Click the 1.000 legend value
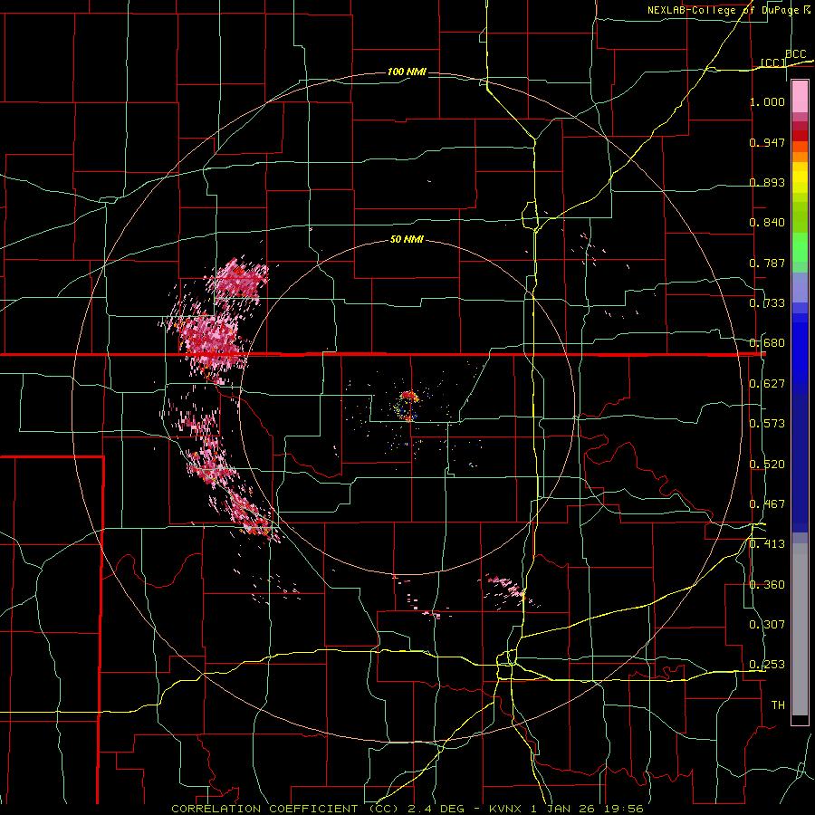The width and height of the screenshot is (815, 815). [x=767, y=101]
